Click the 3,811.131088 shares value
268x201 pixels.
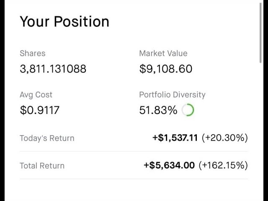coord(53,69)
